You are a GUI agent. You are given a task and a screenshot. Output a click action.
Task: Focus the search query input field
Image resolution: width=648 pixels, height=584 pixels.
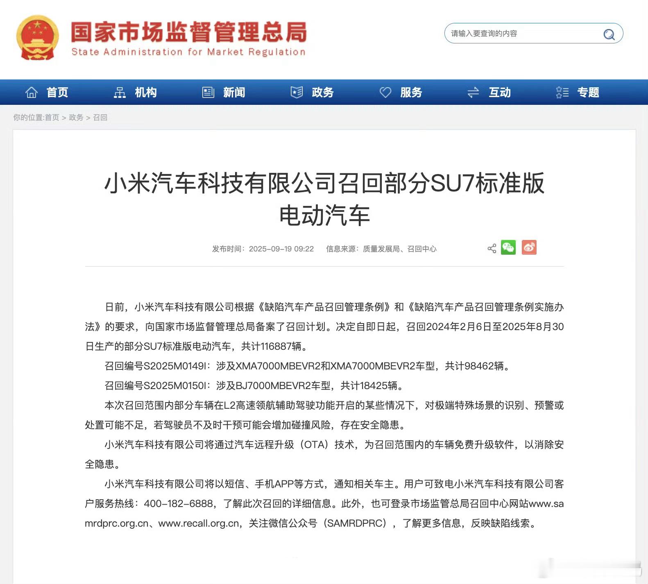[533, 34]
